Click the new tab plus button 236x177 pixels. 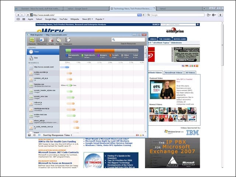204,8
